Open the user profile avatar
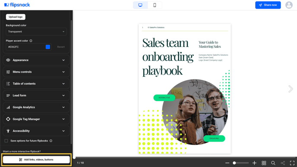The image size is (297, 167). [x=289, y=5]
